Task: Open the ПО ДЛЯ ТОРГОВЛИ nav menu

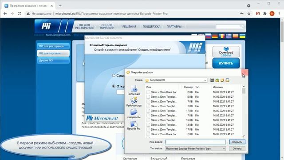Action: coord(107,27)
